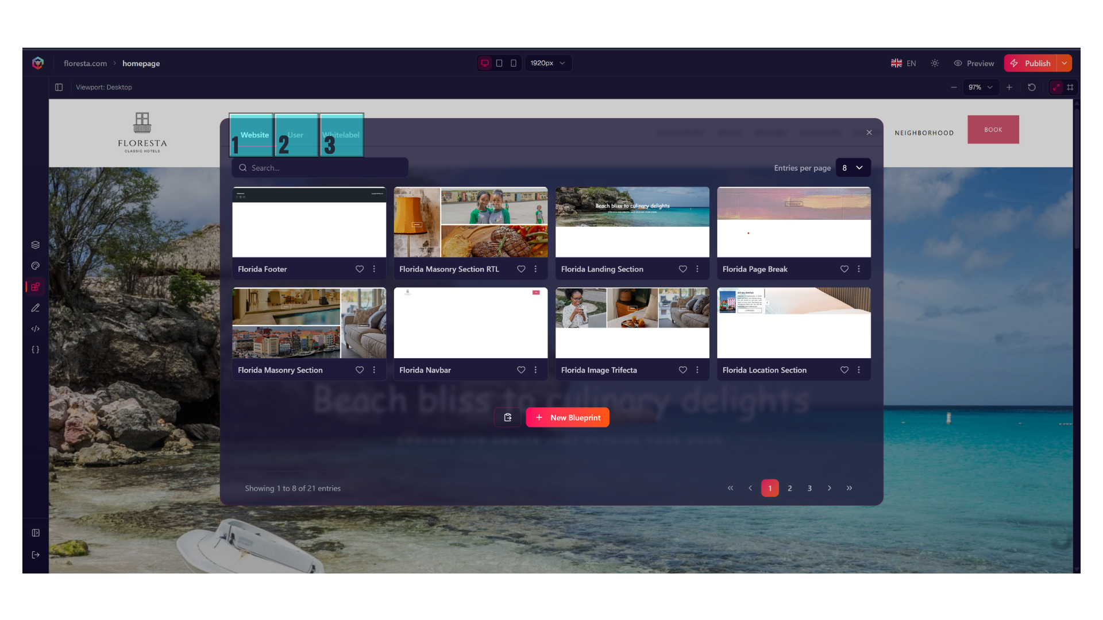This screenshot has width=1103, height=620.
Task: Select the pencil edit icon in sidebar
Action: [35, 308]
